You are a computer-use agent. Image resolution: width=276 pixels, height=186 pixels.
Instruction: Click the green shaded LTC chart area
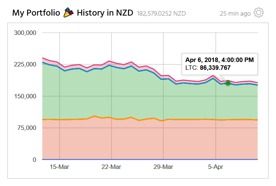(130, 97)
